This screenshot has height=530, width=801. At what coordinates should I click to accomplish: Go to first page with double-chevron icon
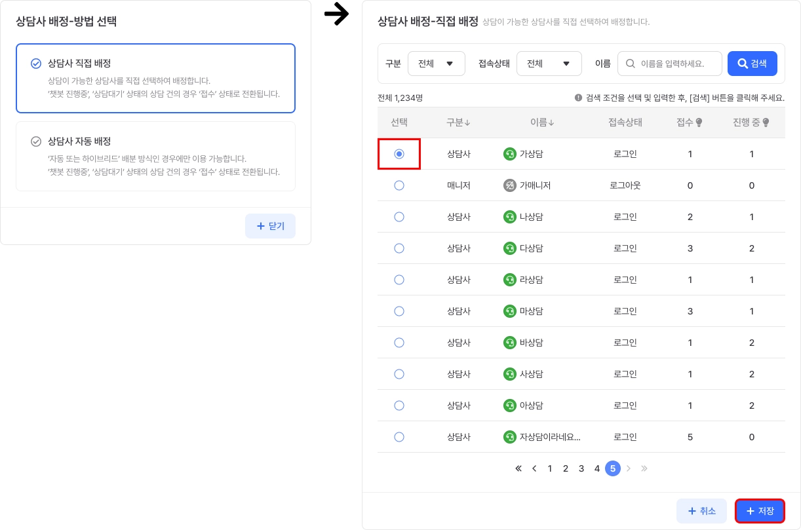pos(518,468)
